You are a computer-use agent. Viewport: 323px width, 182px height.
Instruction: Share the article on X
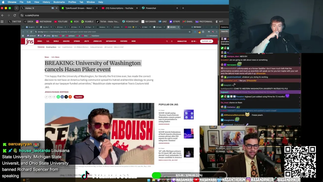point(66,97)
